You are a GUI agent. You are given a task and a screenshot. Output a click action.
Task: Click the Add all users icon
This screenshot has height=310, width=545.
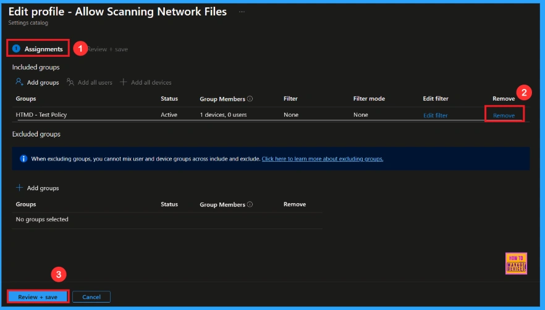click(70, 82)
